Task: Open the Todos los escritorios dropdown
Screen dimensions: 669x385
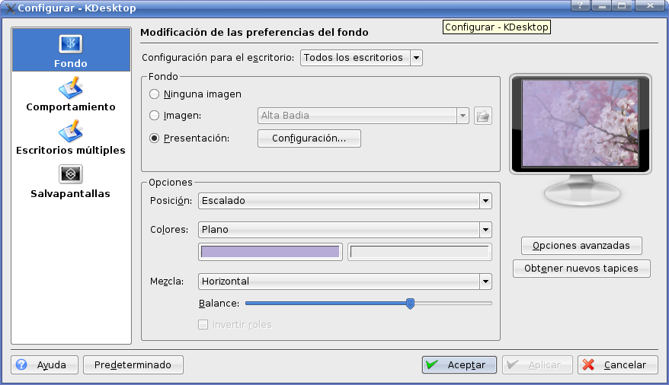Action: tap(361, 58)
